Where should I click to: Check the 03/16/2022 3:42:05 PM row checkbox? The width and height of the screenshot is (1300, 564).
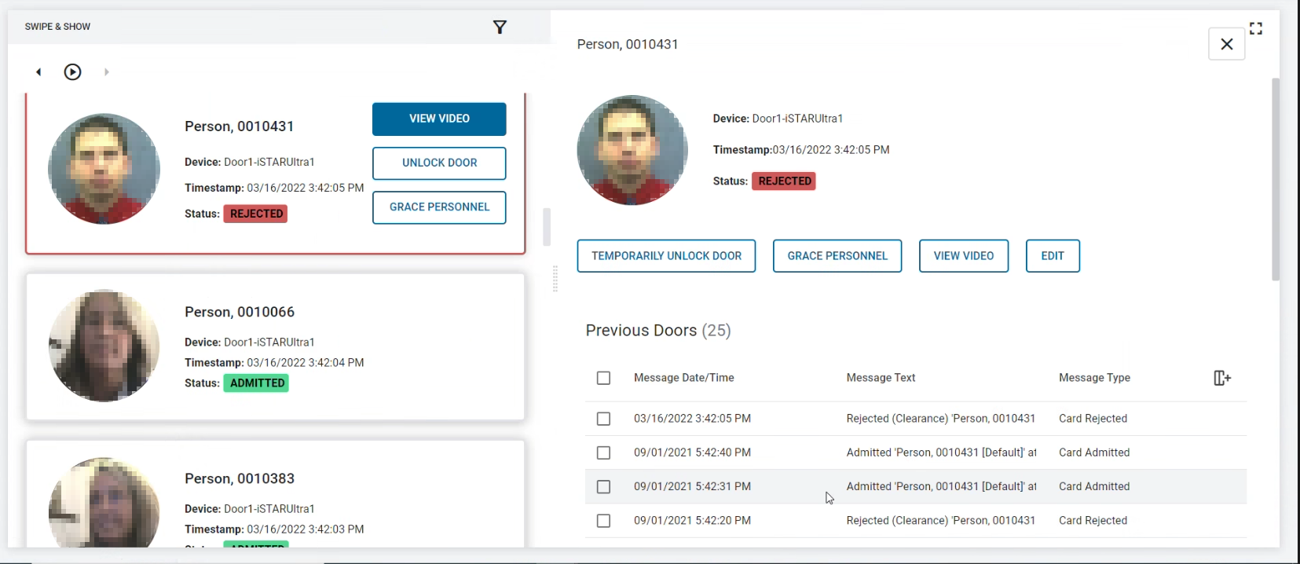(603, 419)
